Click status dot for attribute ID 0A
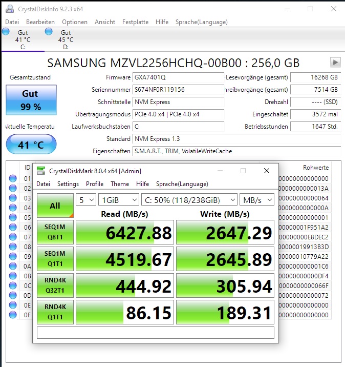 tap(13, 266)
